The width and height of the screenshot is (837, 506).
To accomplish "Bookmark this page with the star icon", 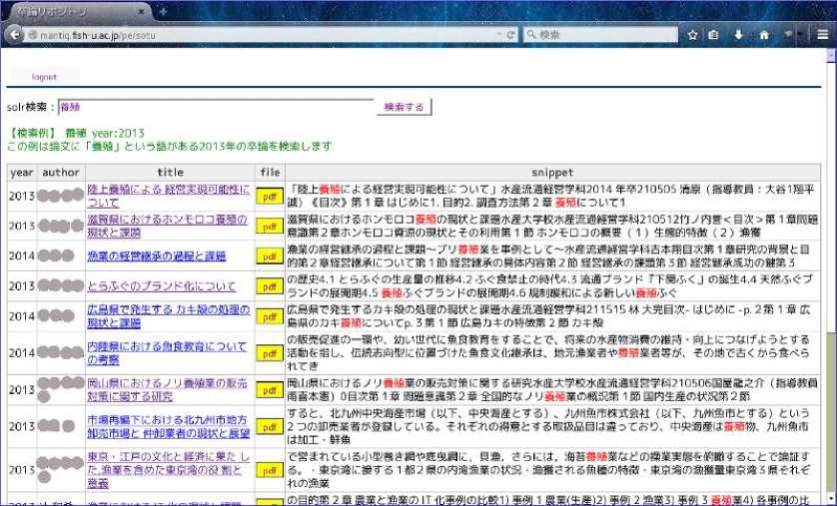I will (x=692, y=35).
